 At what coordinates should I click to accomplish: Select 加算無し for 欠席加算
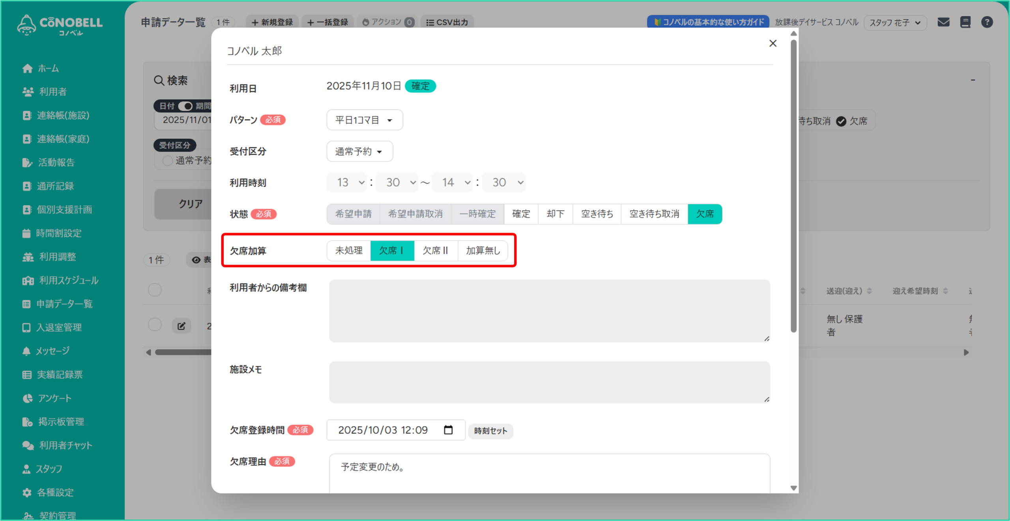coord(483,250)
